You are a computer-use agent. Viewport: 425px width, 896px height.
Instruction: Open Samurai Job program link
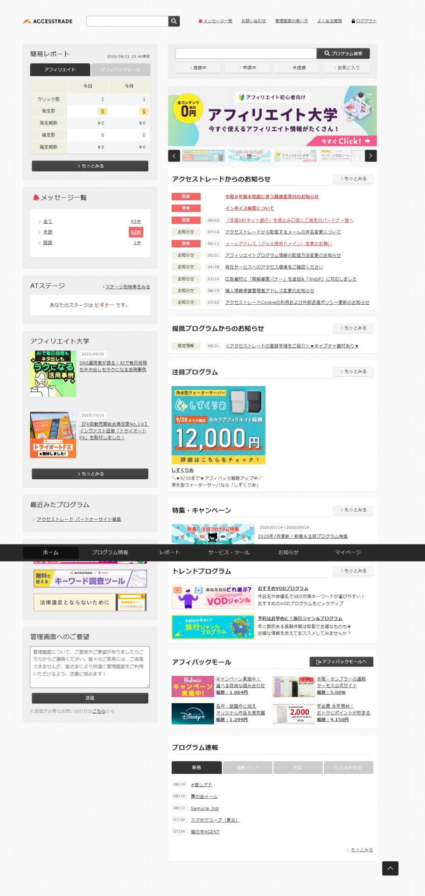(204, 808)
